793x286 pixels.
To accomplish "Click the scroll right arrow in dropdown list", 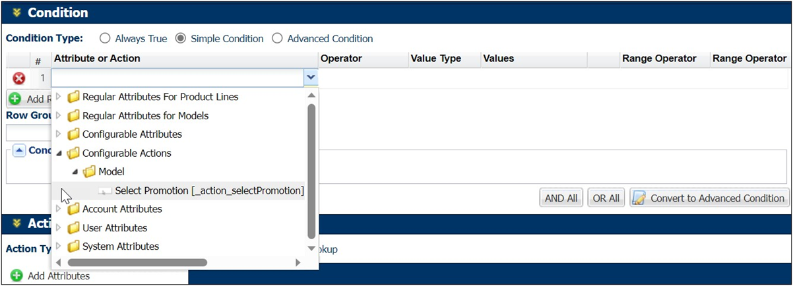I will pyautogui.click(x=298, y=262).
